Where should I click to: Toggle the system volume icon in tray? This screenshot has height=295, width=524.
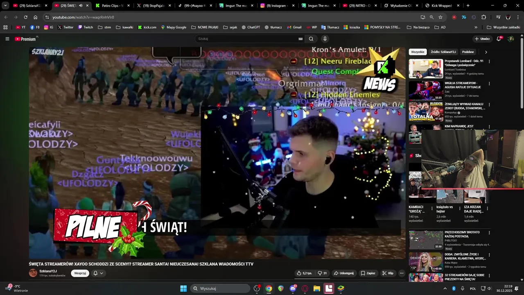click(489, 288)
